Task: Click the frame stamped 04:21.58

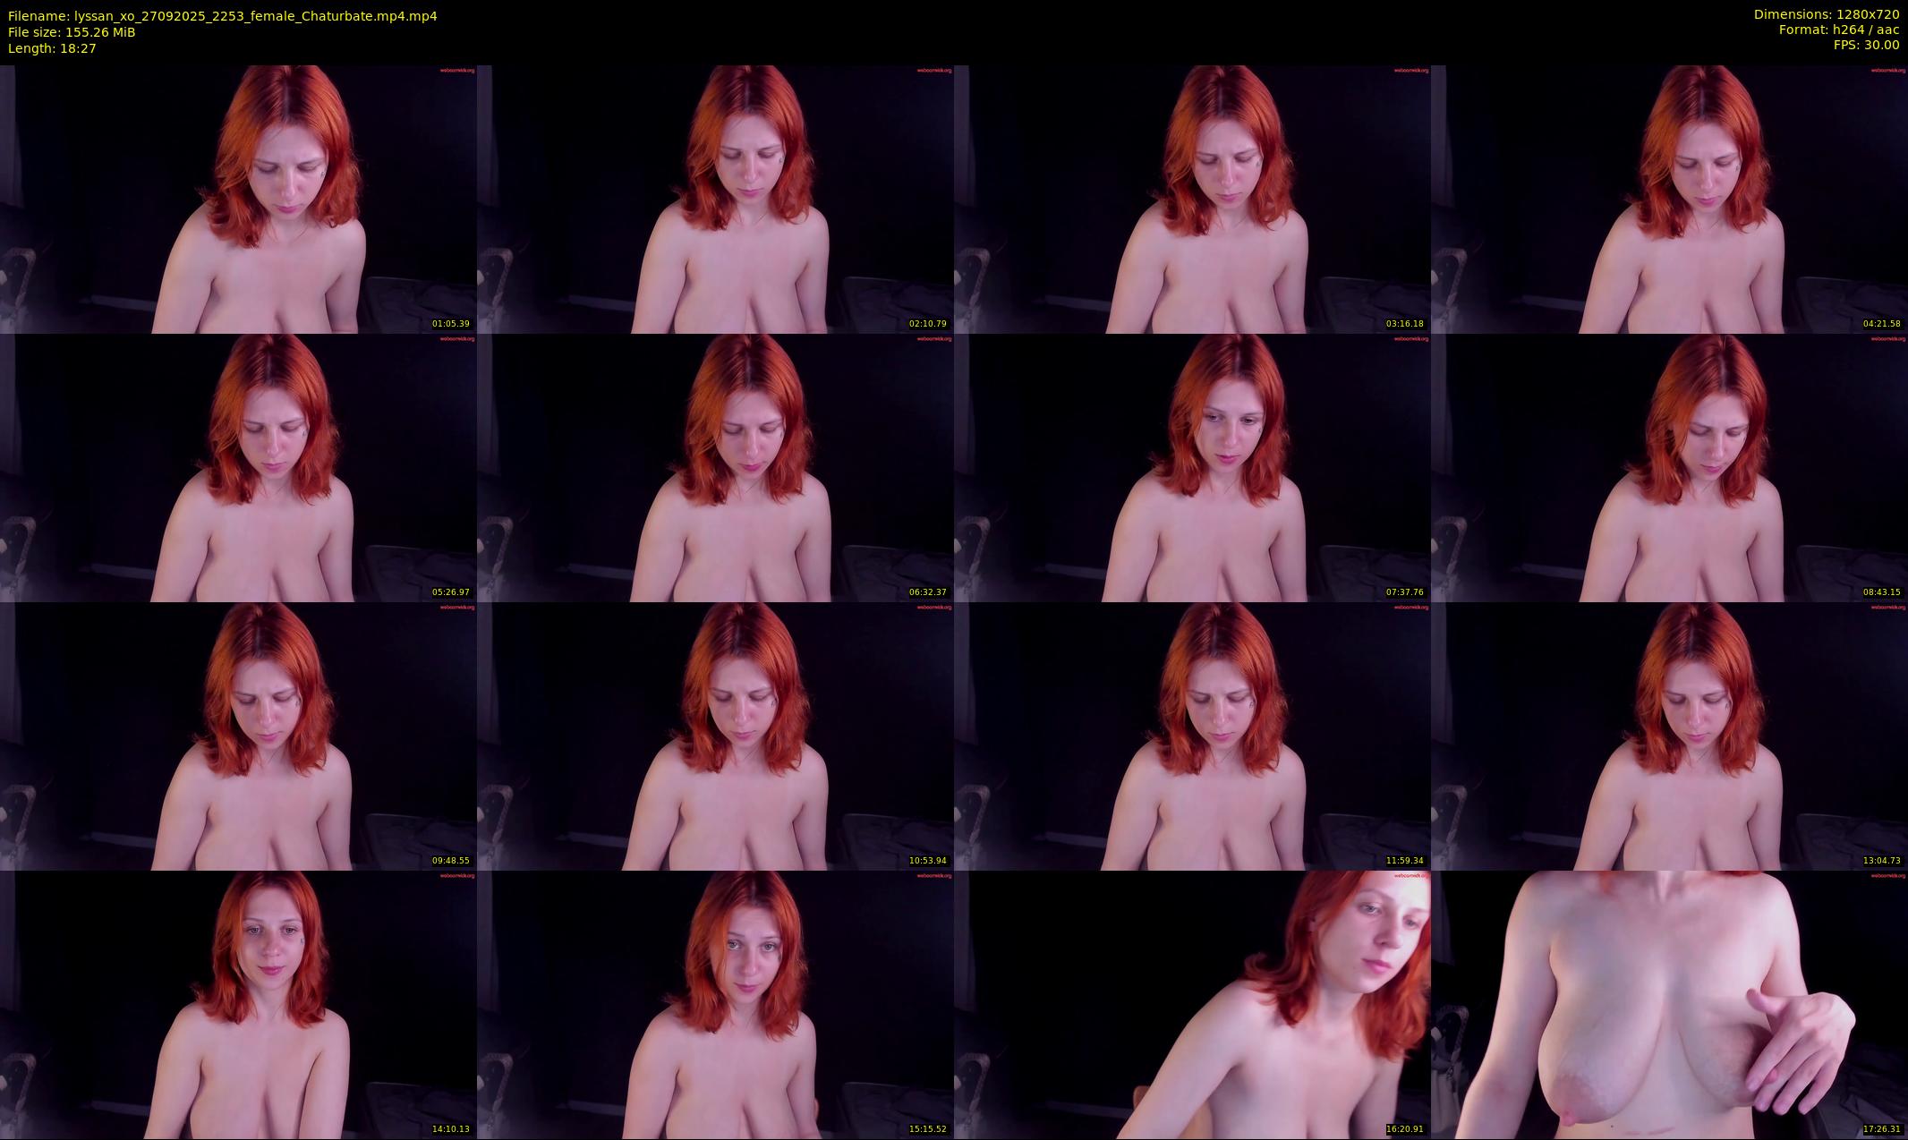Action: click(1669, 199)
